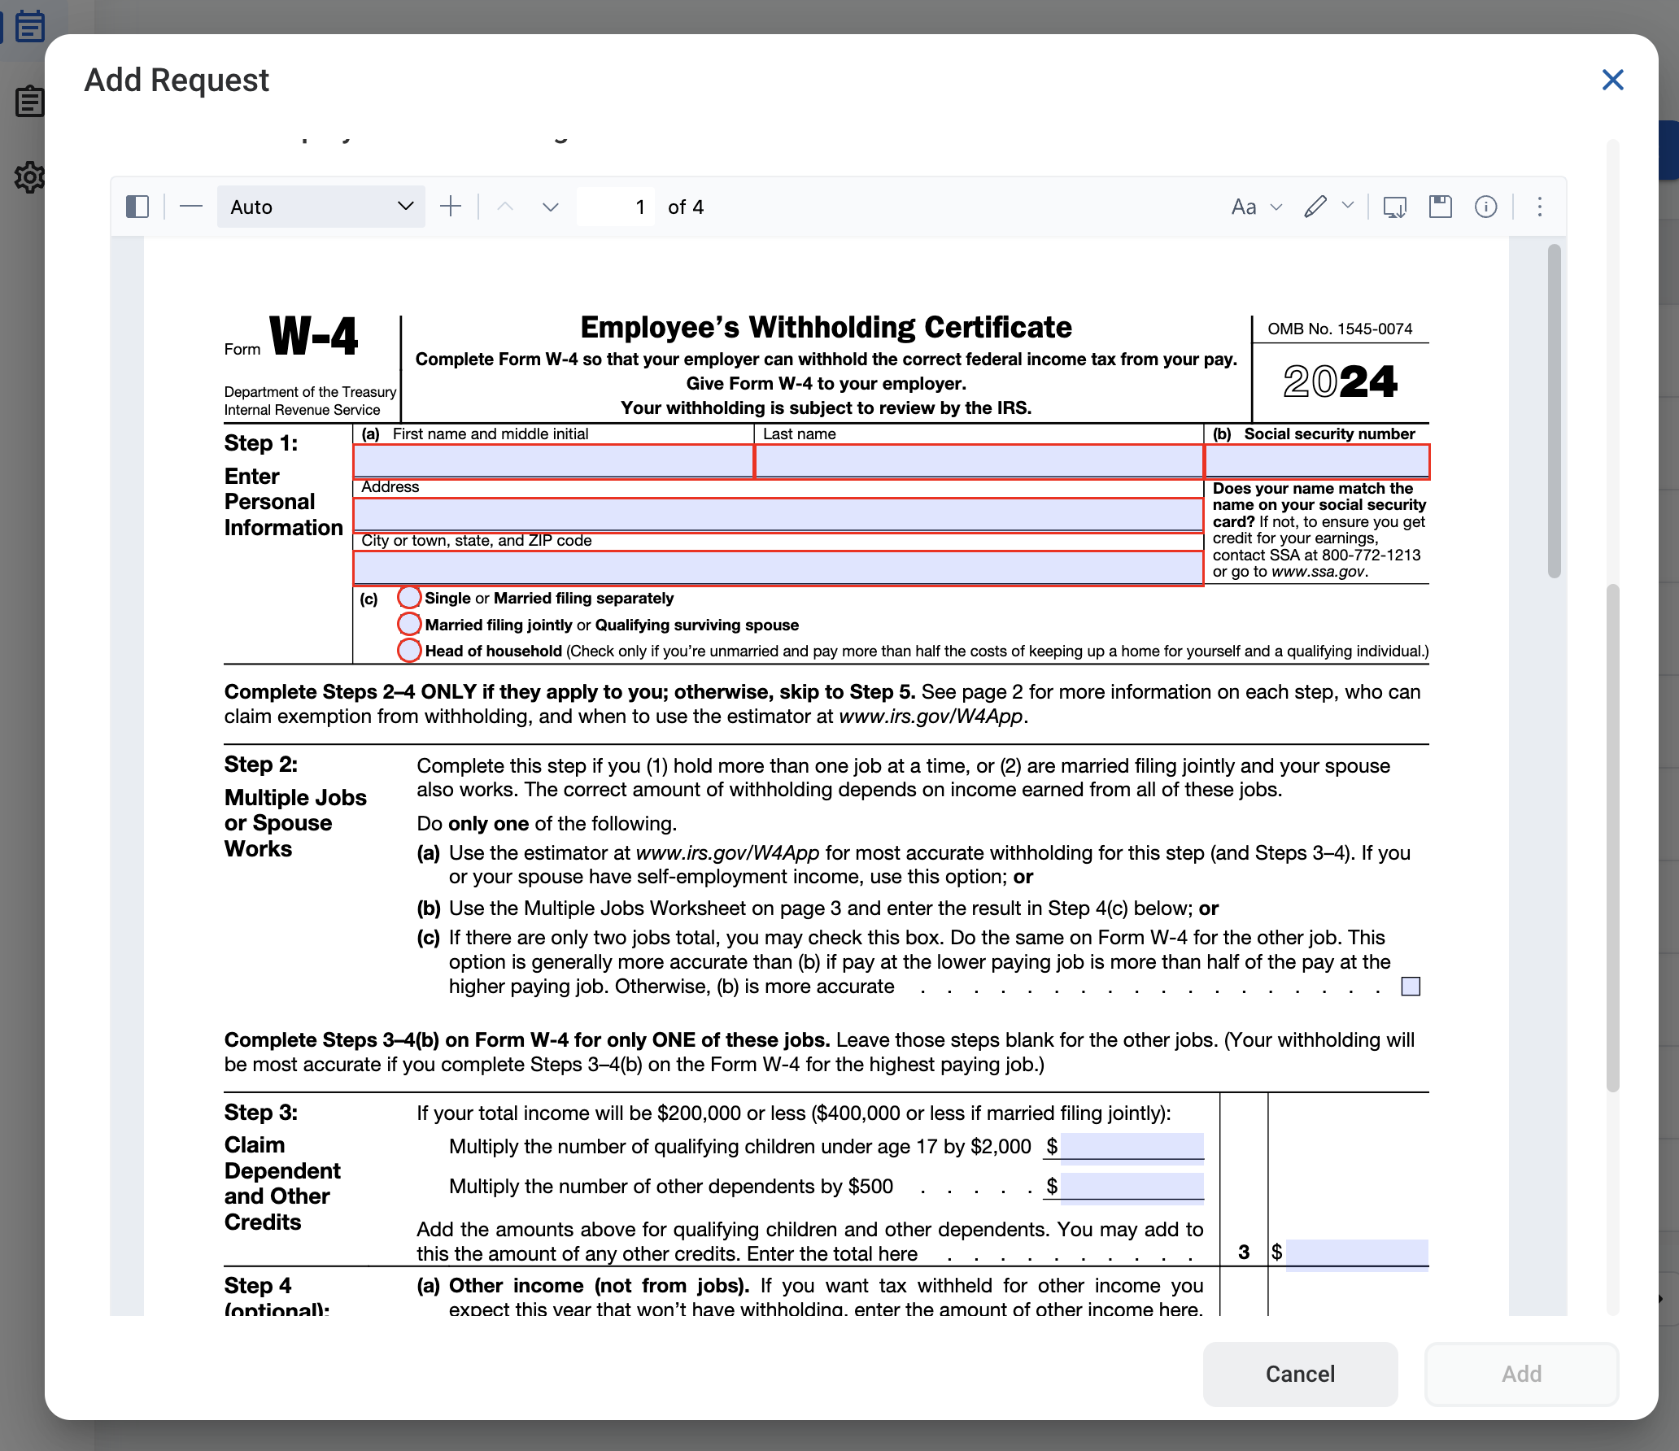The height and width of the screenshot is (1451, 1679).
Task: Click the page number field
Action: point(615,207)
